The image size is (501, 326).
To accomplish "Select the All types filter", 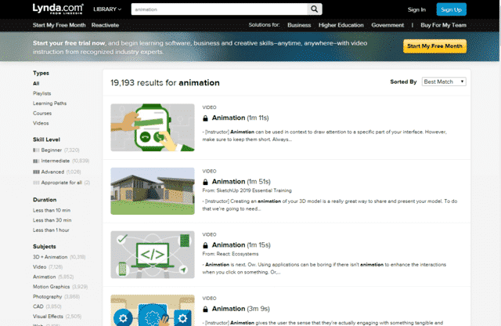I will tap(36, 84).
